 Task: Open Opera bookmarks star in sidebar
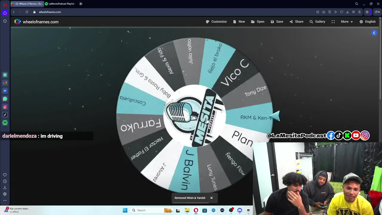(5, 21)
